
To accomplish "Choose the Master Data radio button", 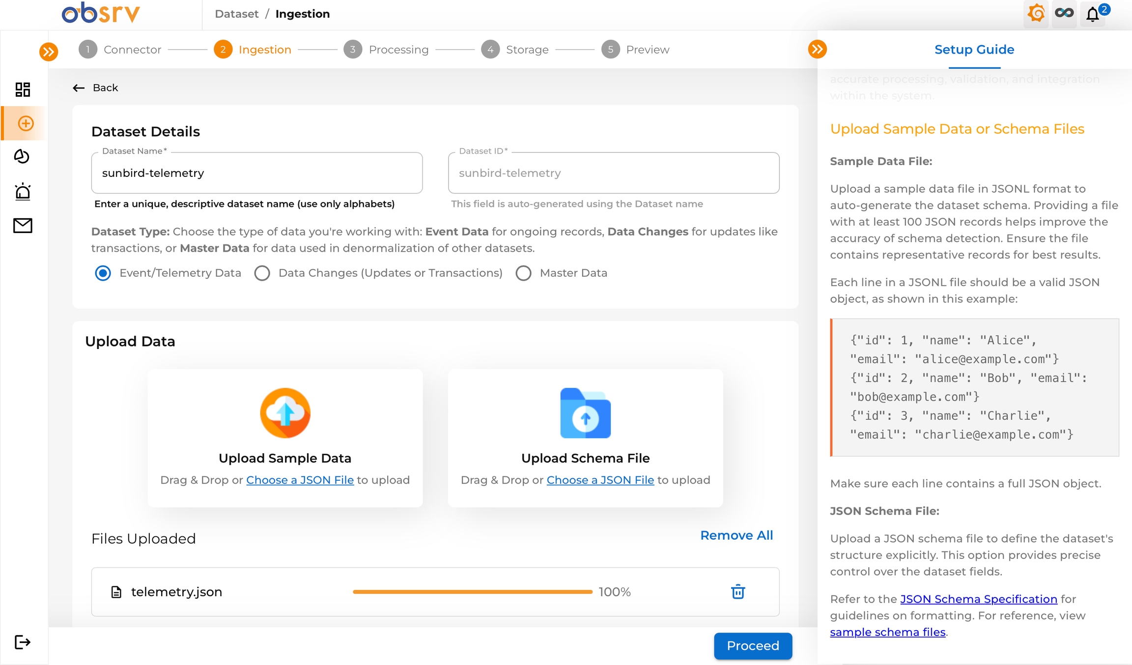I will 524,273.
